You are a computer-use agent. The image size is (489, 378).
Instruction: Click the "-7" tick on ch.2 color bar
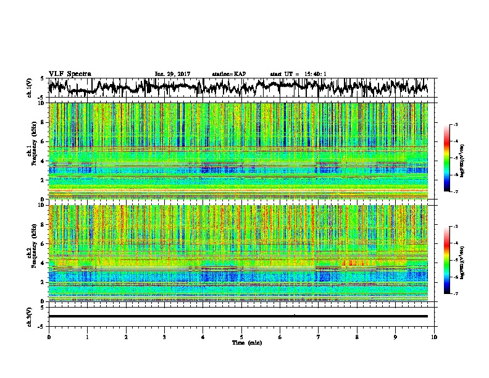tap(456, 293)
